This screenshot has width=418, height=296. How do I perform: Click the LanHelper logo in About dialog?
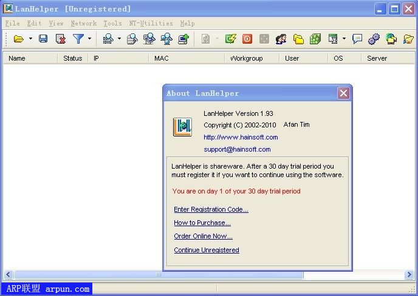[182, 127]
